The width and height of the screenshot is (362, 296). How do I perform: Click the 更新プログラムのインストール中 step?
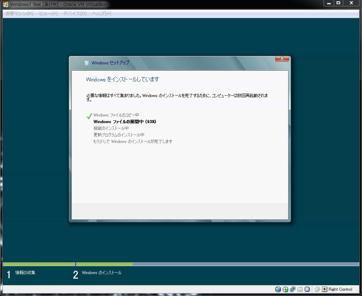pyautogui.click(x=119, y=135)
